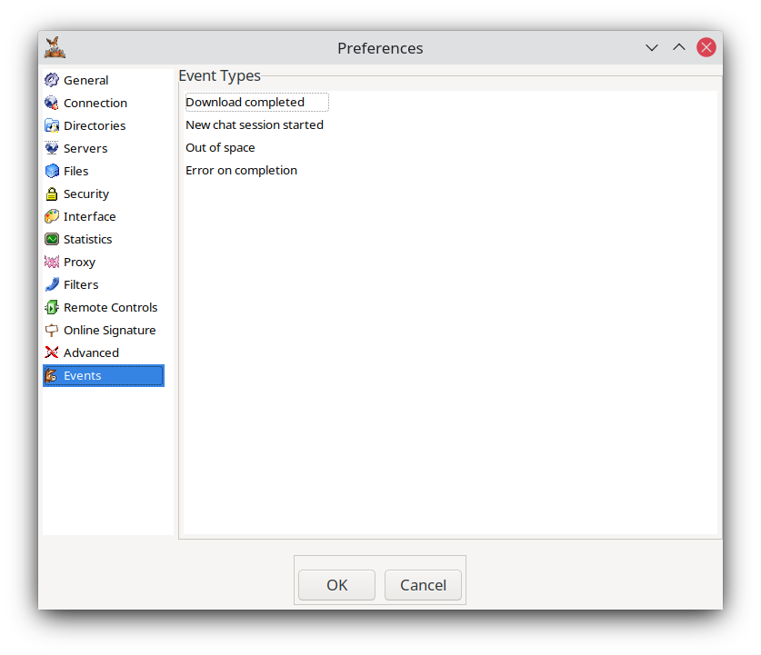Click the Statistics monitor icon

tap(52, 239)
